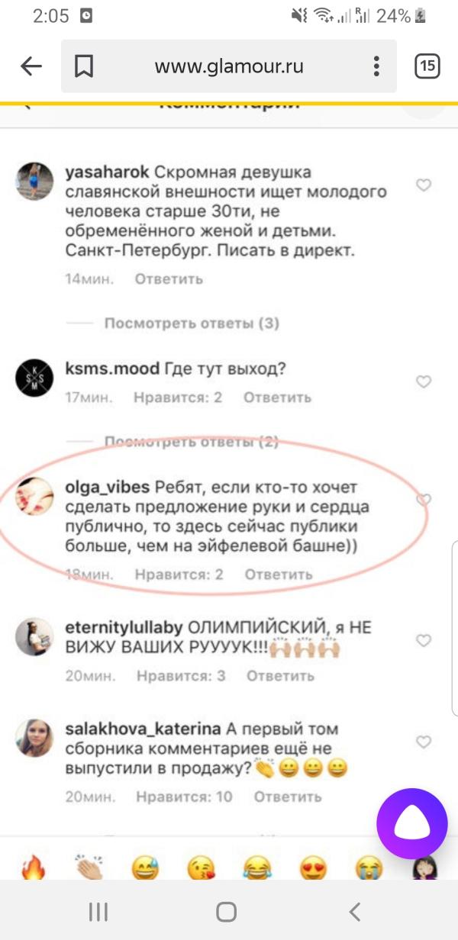This screenshot has width=458, height=940.
Task: Insert the clapping hands emoji
Action: 89,868
